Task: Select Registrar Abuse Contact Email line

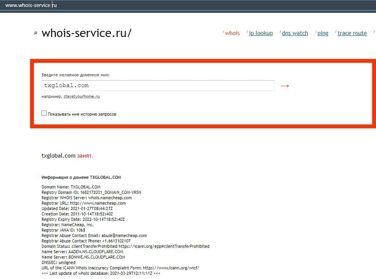Action: [94, 235]
